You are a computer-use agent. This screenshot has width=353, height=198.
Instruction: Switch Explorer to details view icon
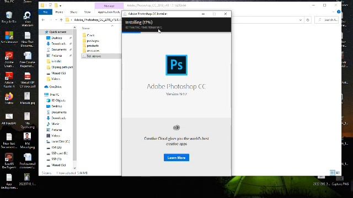pos(332,173)
